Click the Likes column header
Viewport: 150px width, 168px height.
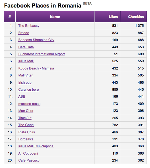tap(113, 17)
